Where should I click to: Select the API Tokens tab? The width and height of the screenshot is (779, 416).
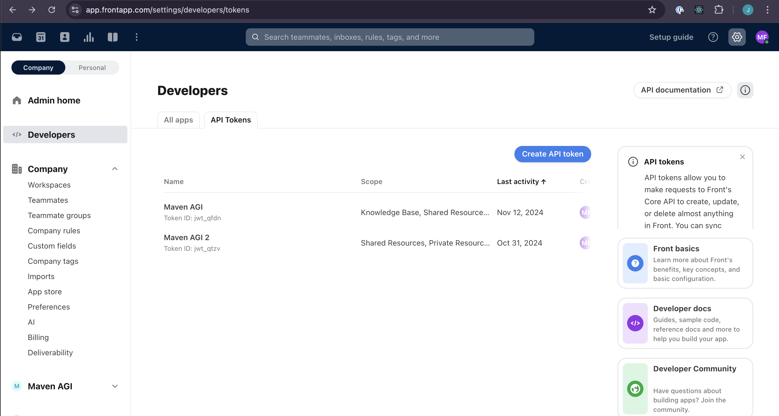pos(231,120)
